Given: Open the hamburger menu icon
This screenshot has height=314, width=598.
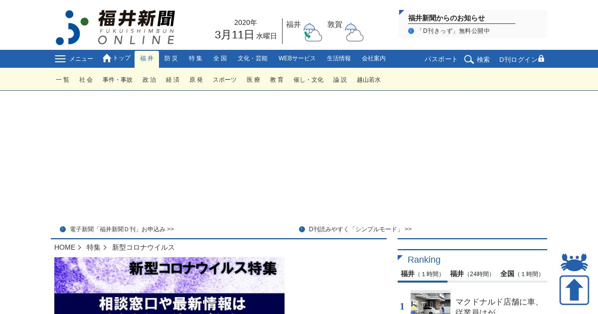Looking at the screenshot, I should [x=60, y=59].
